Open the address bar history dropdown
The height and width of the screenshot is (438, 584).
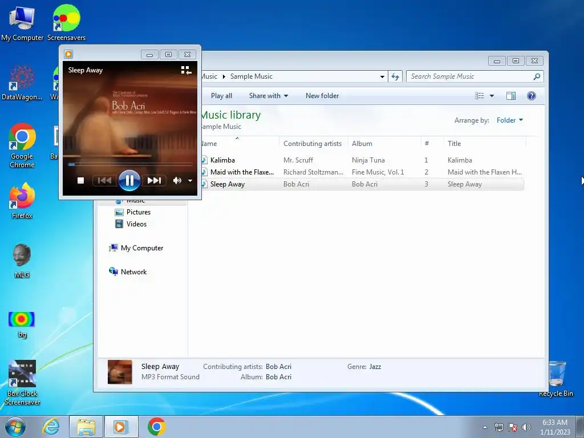coord(382,76)
